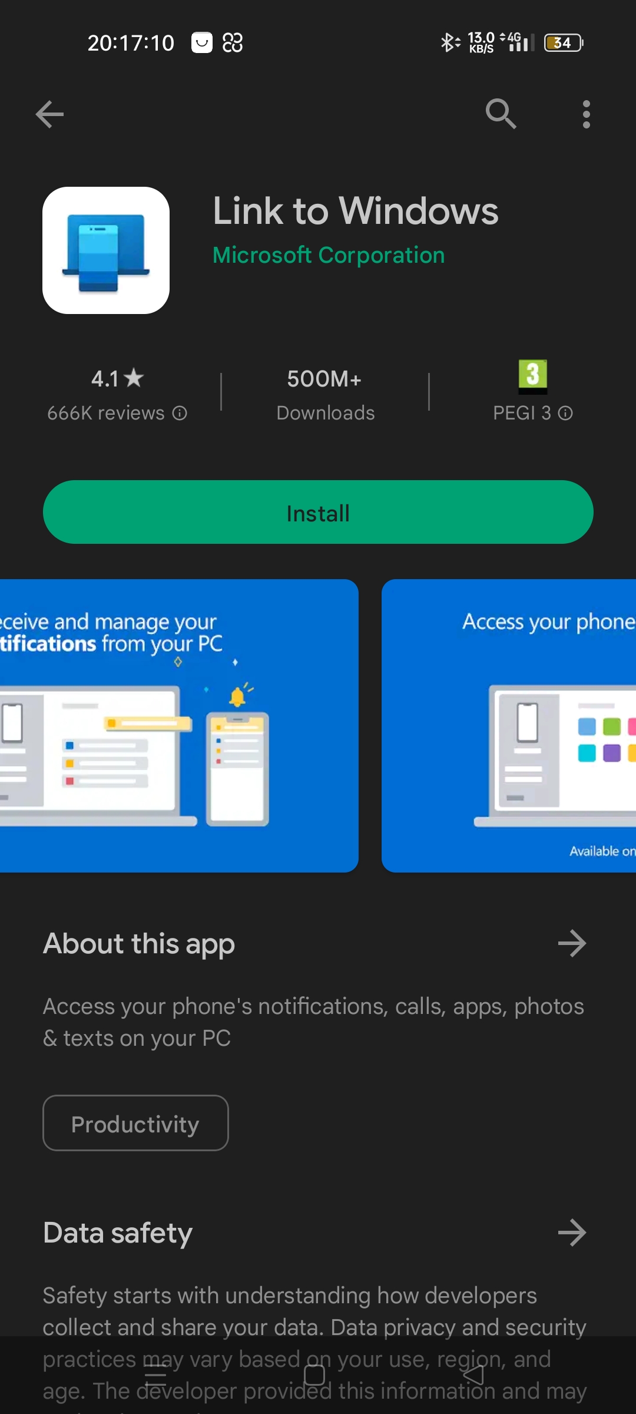
Task: Tap the navigation bar home square icon
Action: tap(314, 1376)
